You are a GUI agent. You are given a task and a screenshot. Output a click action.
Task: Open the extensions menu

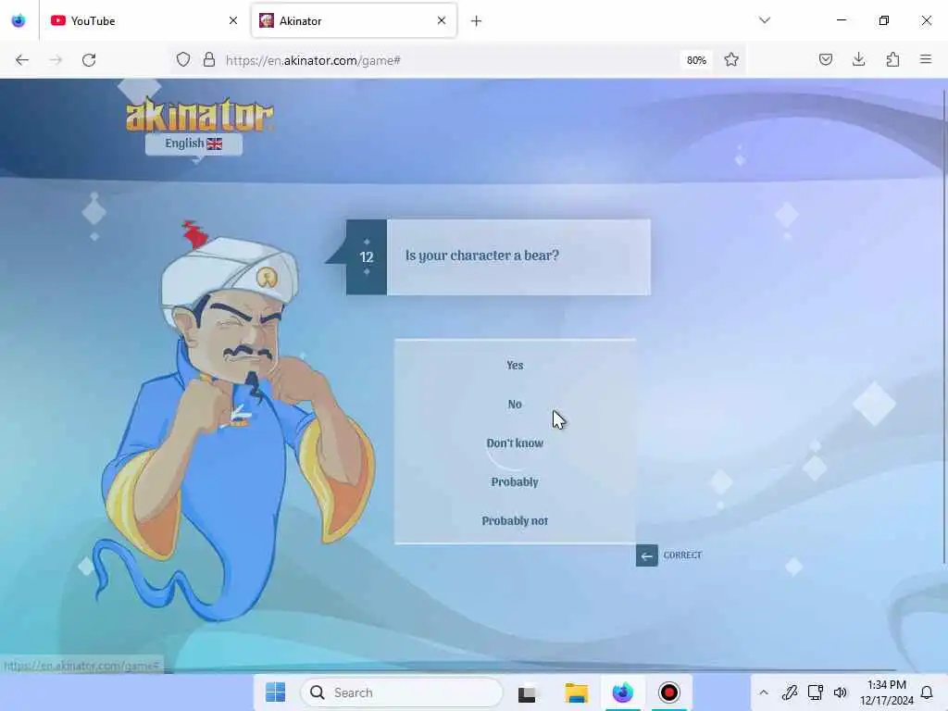pos(893,59)
